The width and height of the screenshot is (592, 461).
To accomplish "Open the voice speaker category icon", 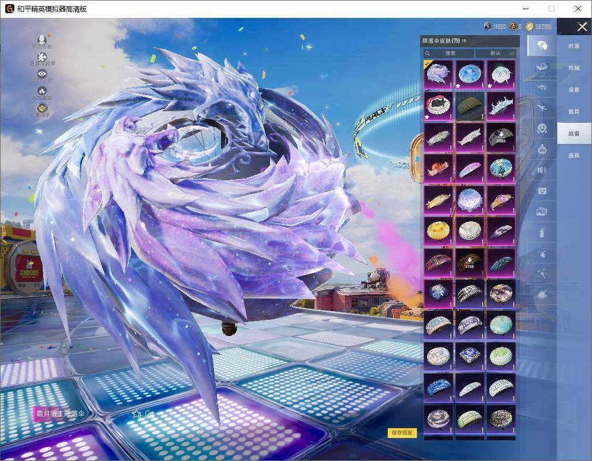I will pyautogui.click(x=542, y=170).
